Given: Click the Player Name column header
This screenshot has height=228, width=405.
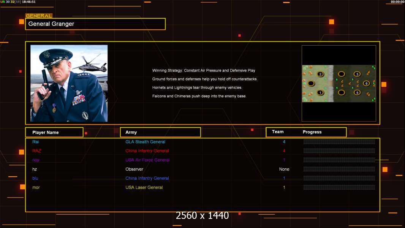Looking at the screenshot, I should point(54,132).
